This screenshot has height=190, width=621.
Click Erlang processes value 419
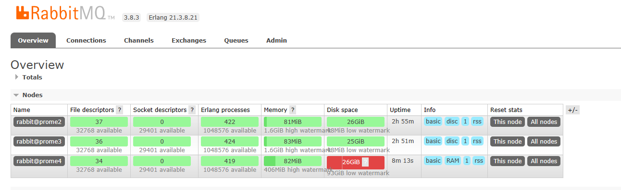pos(230,161)
